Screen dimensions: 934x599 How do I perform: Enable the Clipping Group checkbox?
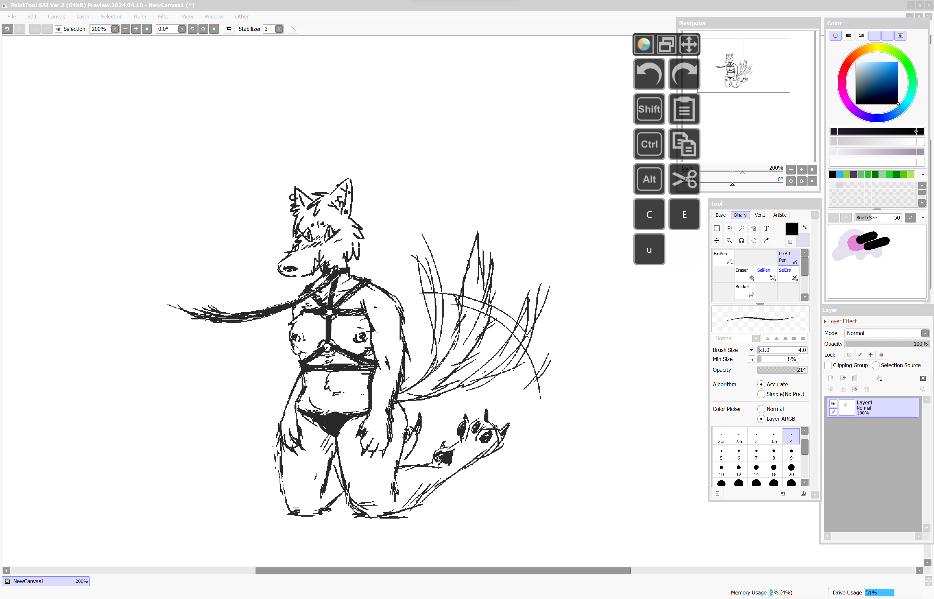(828, 365)
